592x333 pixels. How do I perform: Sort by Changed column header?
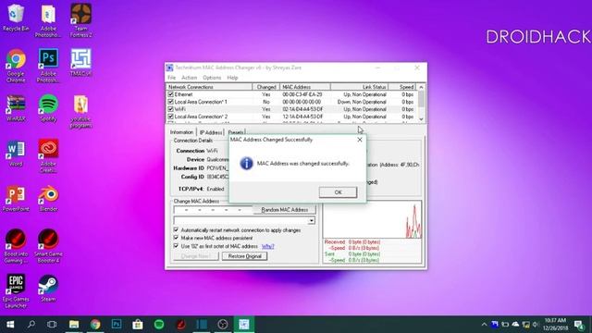click(x=266, y=87)
